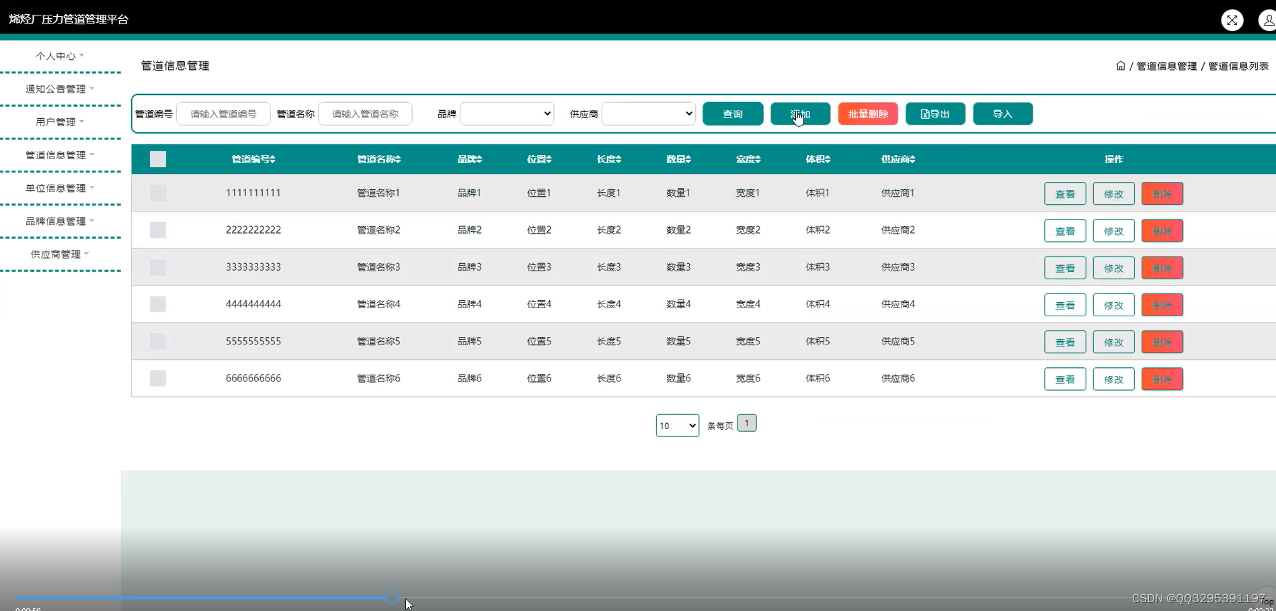Sort table by 长度 column

coord(609,159)
